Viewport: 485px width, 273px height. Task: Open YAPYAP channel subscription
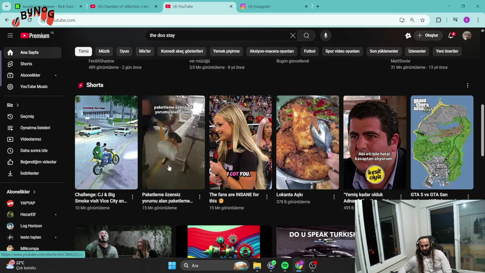pos(32,203)
